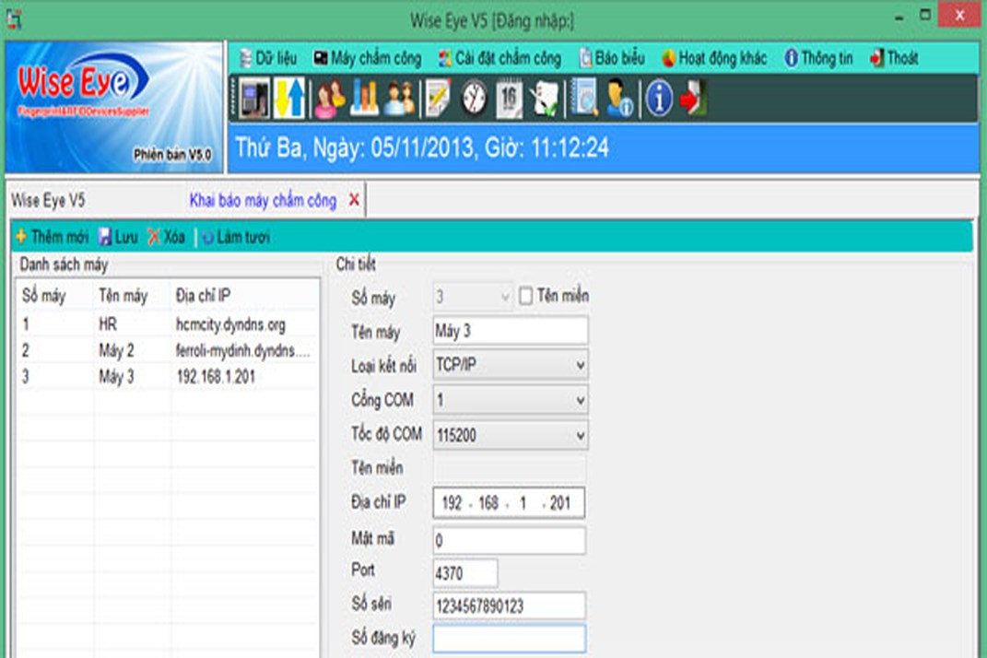Open the Dữ liệu menu
Screen dimensions: 987x658
(268, 59)
